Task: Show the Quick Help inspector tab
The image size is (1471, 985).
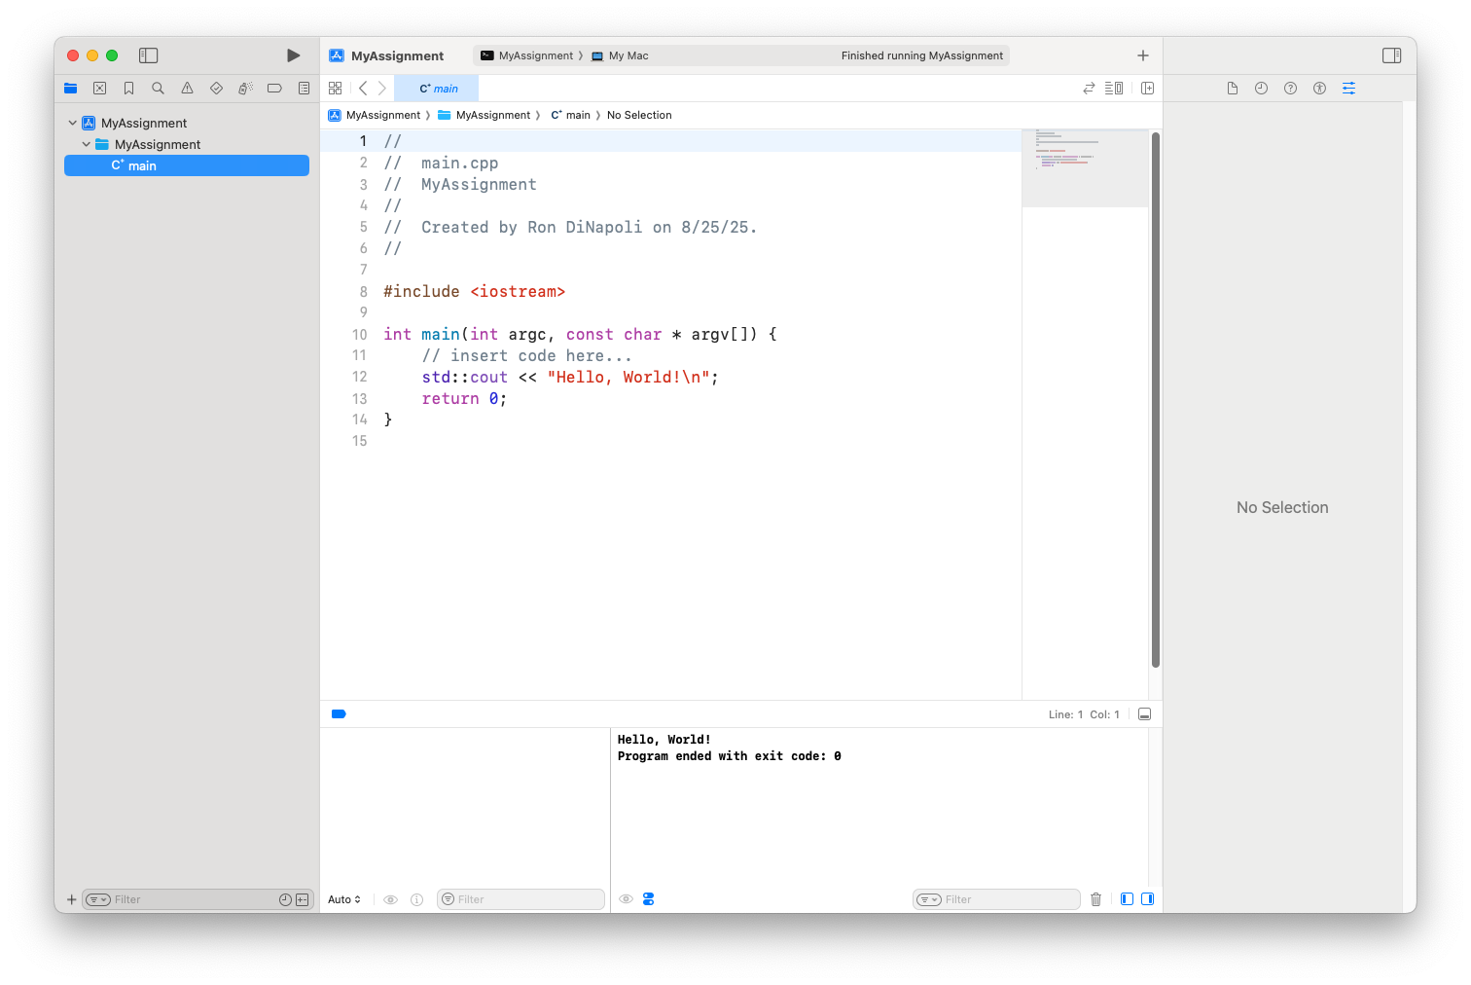Action: point(1290,88)
